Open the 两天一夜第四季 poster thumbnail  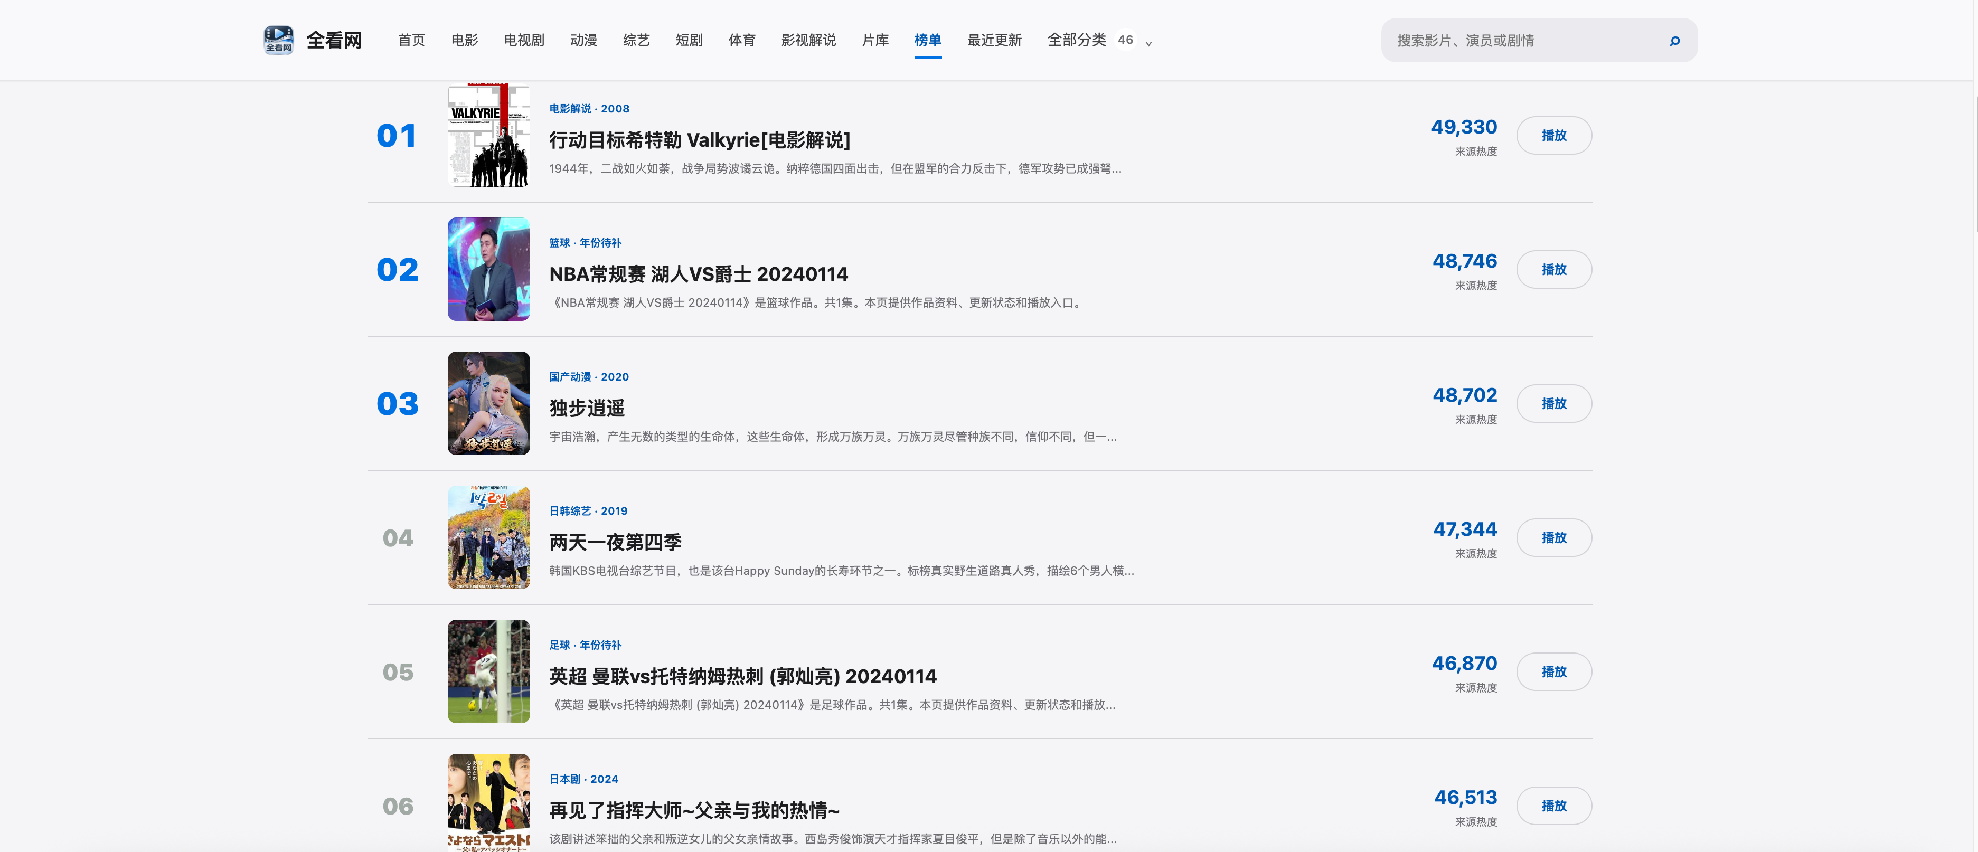[x=488, y=537]
